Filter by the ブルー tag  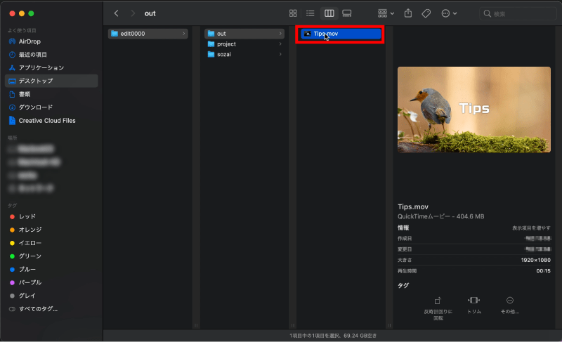[x=51, y=269]
